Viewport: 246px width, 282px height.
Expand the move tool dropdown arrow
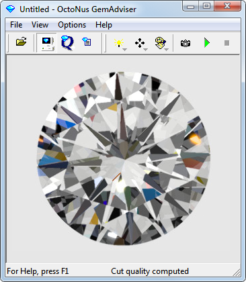146,50
